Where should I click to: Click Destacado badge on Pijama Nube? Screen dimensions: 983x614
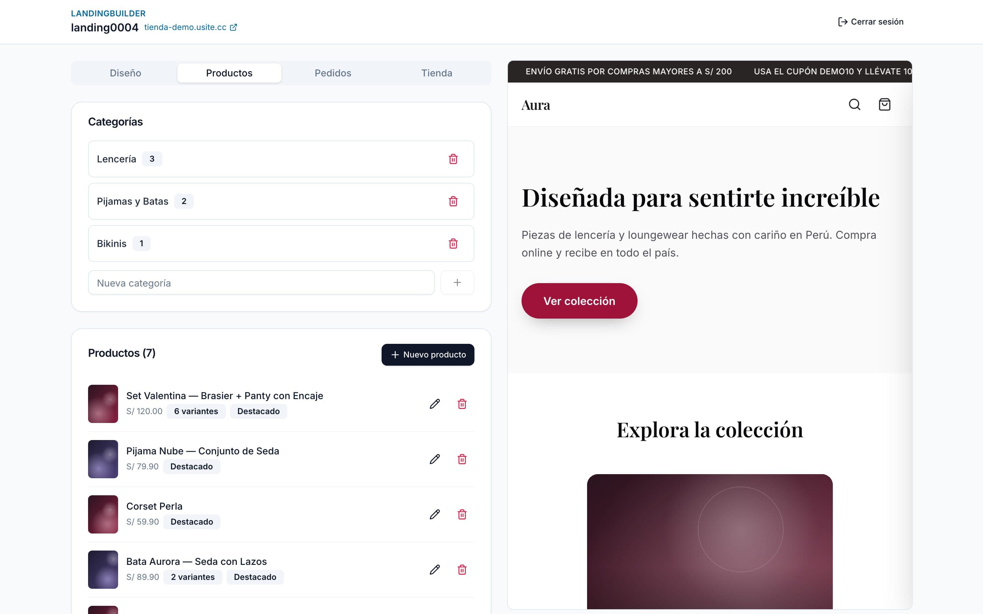click(191, 466)
